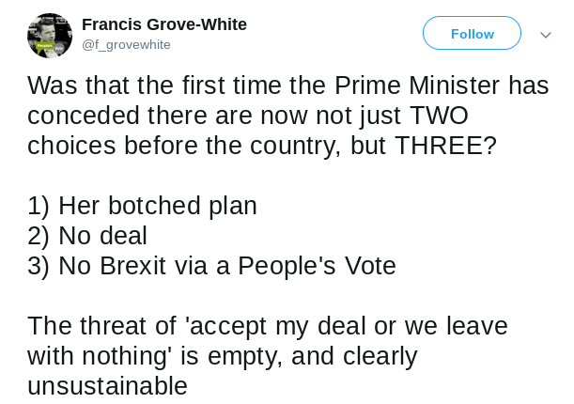This screenshot has height=404, width=574.
Task: Expand the tweet options chevron menu
Action: coord(546,35)
